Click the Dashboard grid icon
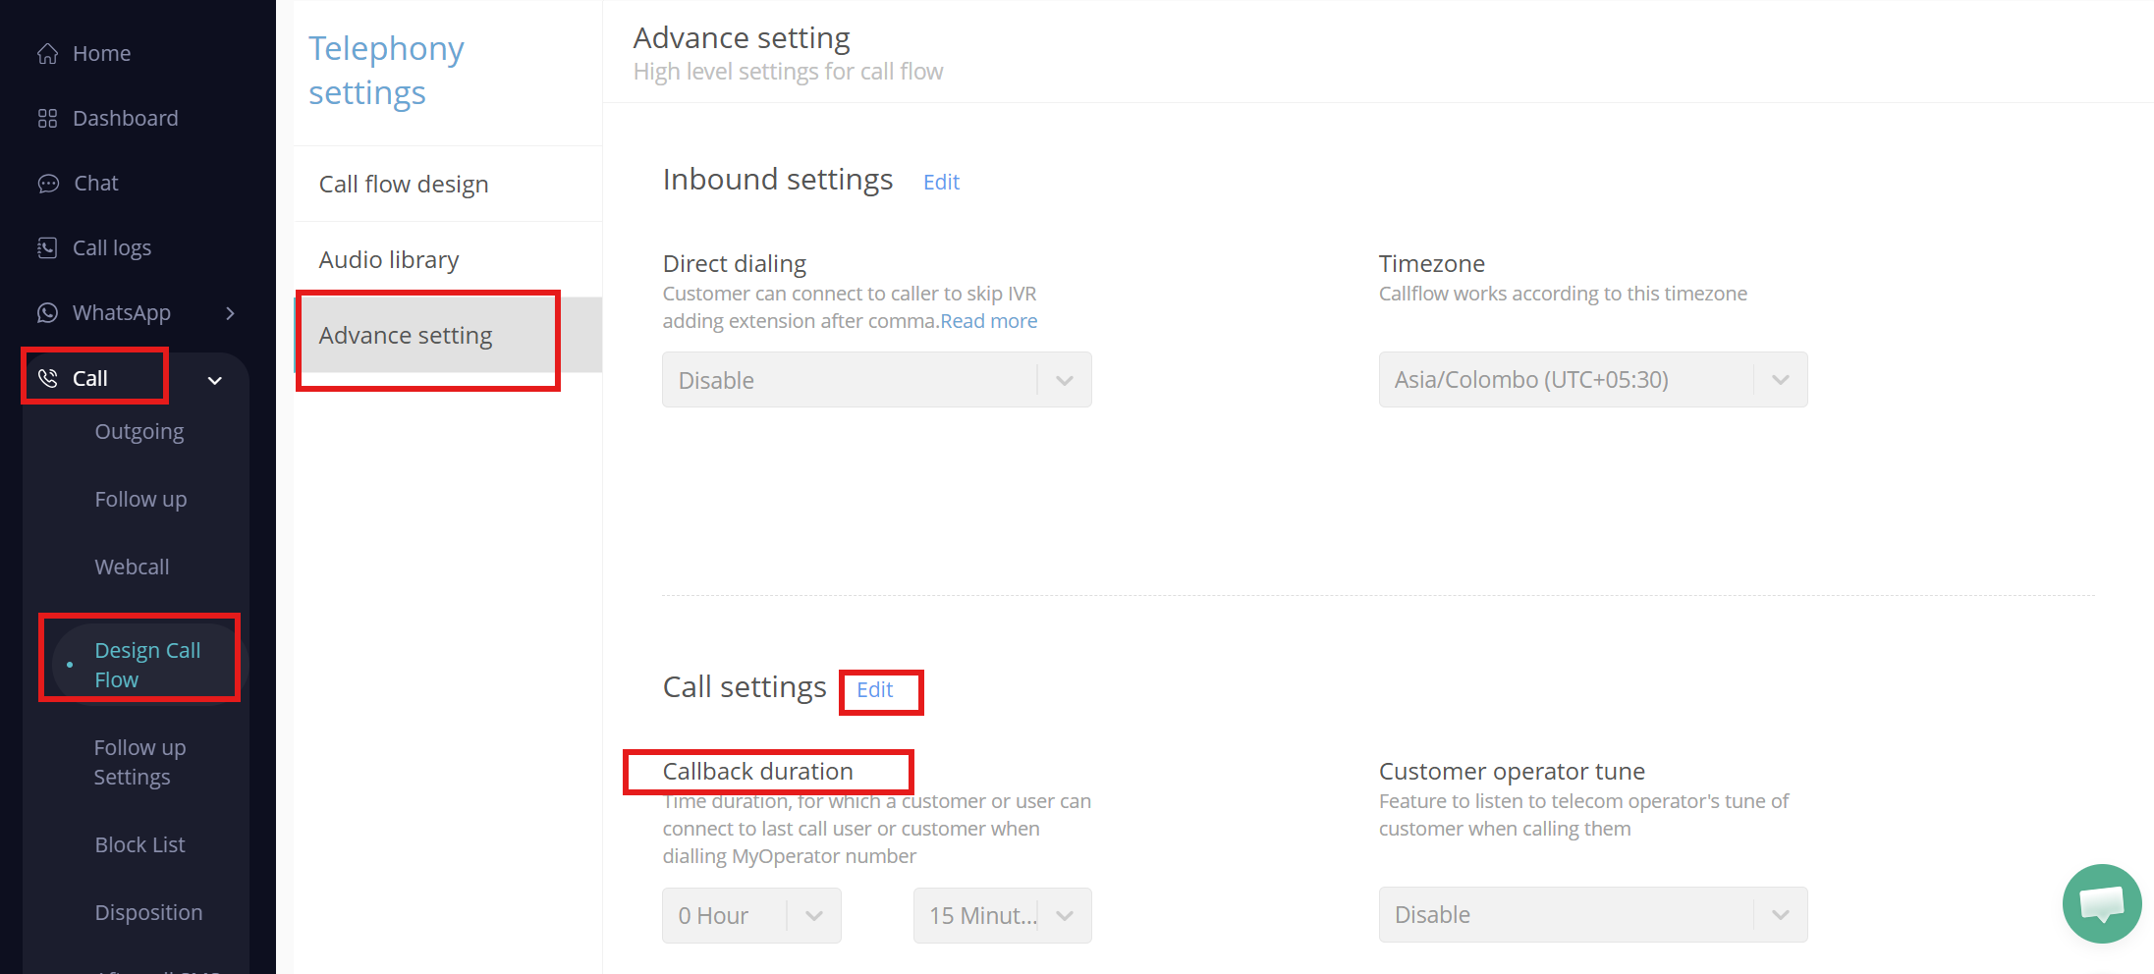This screenshot has width=2154, height=974. point(47,119)
